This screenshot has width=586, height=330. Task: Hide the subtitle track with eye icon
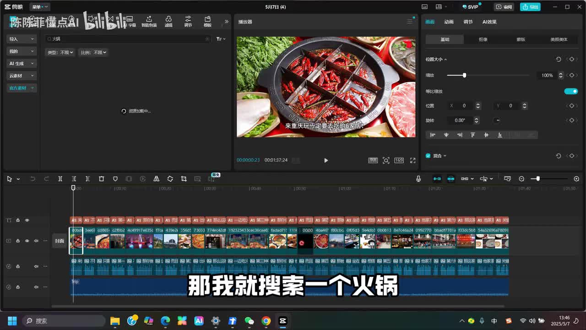click(27, 220)
